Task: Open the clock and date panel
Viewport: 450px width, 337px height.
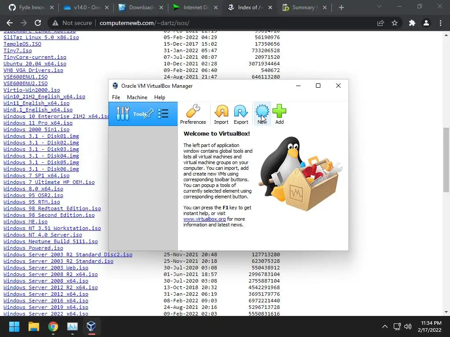Action: pyautogui.click(x=430, y=326)
